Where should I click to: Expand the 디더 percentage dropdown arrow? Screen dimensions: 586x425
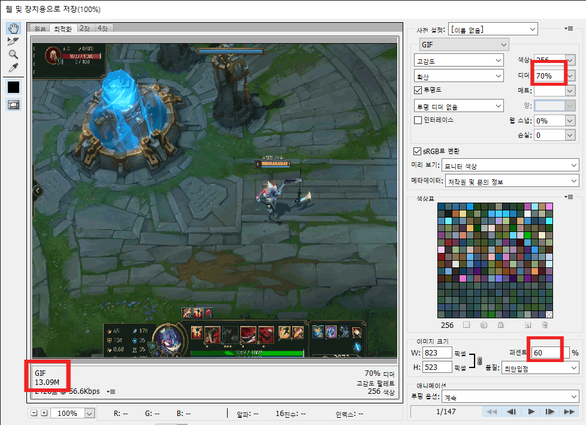(x=570, y=76)
